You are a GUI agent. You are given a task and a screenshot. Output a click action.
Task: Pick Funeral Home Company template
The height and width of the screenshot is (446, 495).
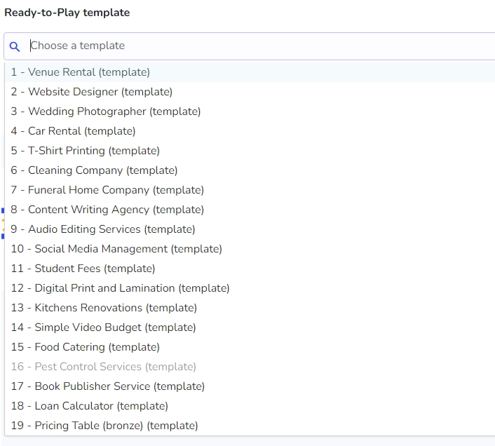[250, 190]
